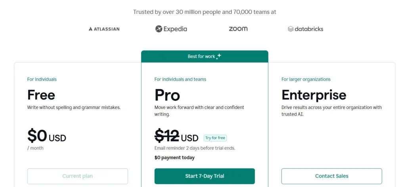Click the $0 payment today text
The image size is (406, 187).
click(x=174, y=158)
